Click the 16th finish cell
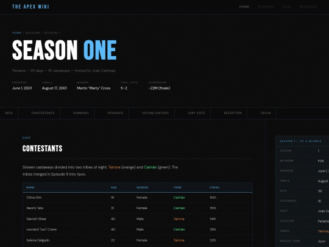 pos(213,198)
